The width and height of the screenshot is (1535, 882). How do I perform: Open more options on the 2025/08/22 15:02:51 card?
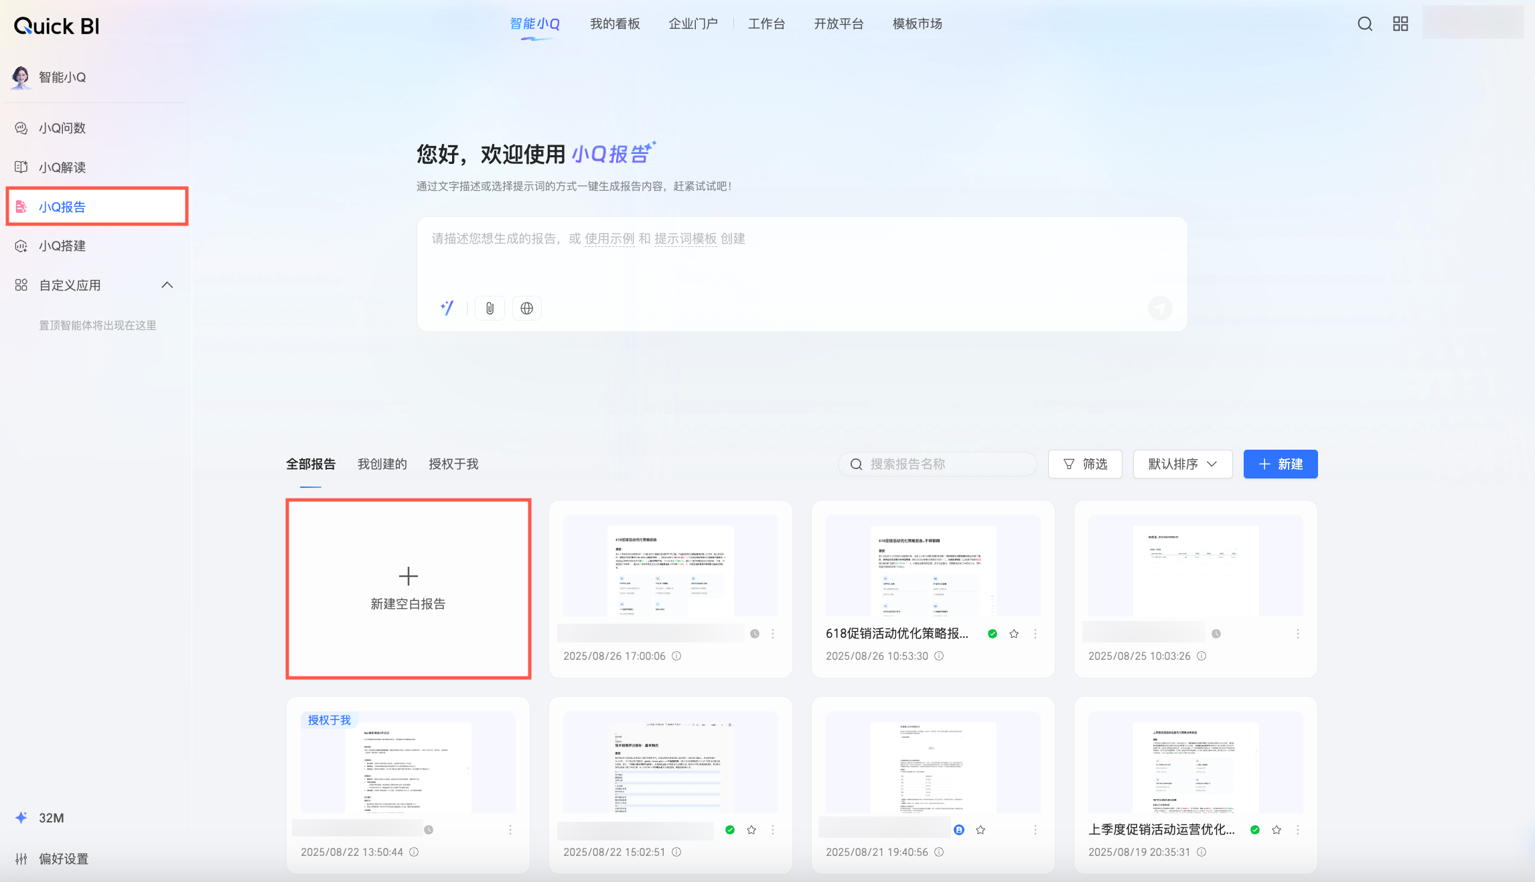[773, 830]
